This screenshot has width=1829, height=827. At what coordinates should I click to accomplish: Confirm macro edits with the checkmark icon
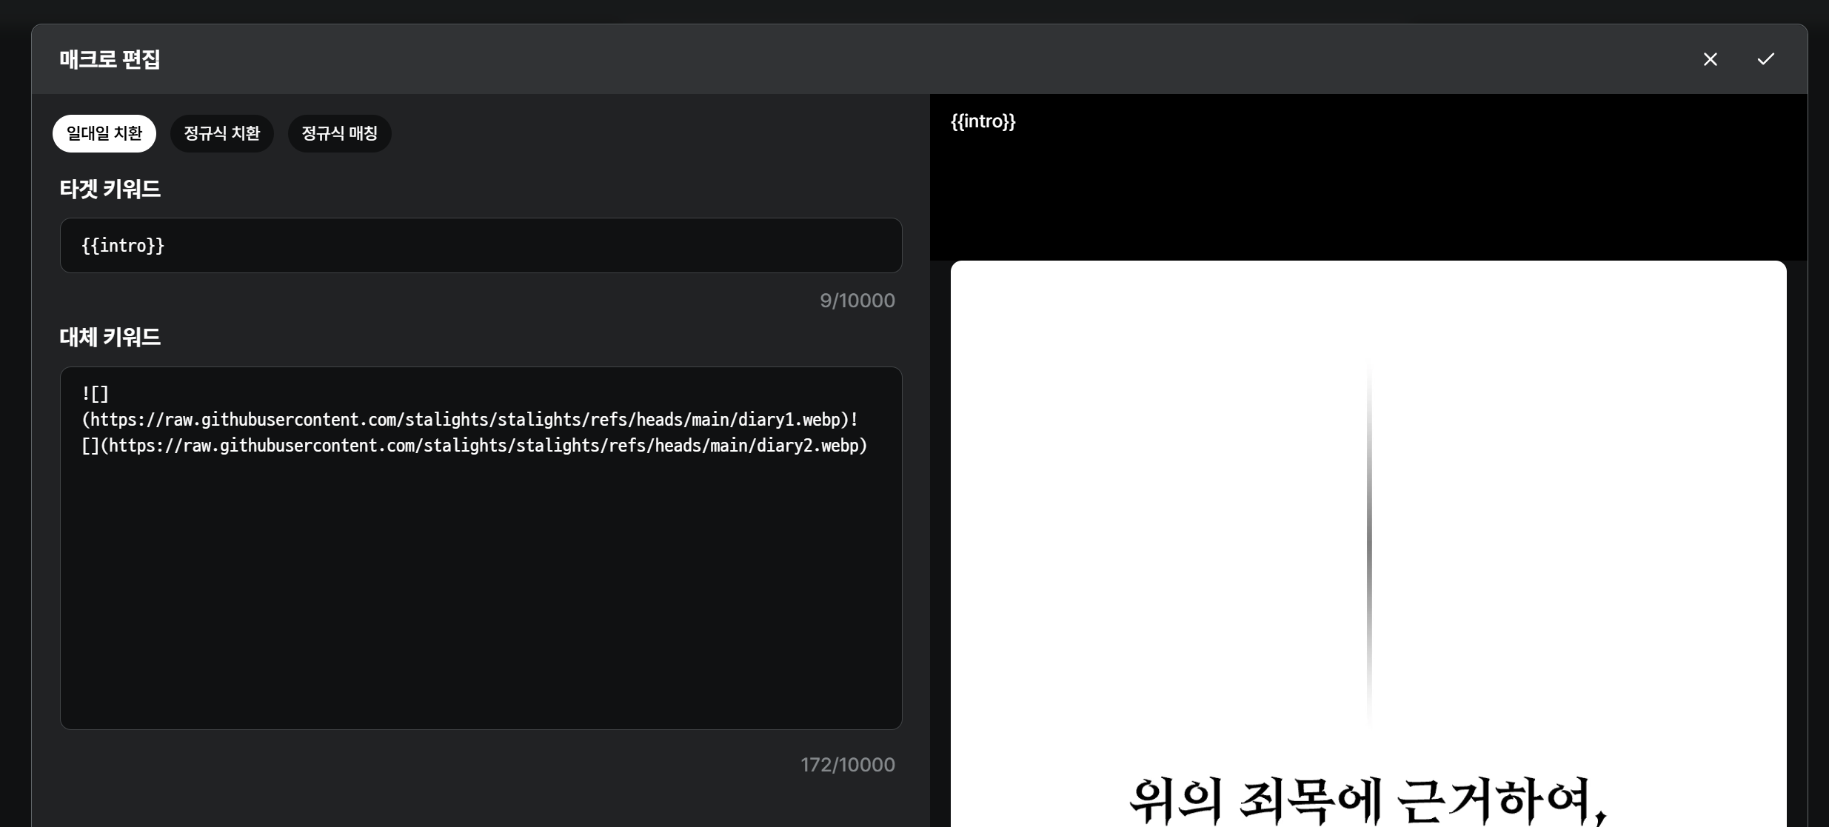[1765, 59]
